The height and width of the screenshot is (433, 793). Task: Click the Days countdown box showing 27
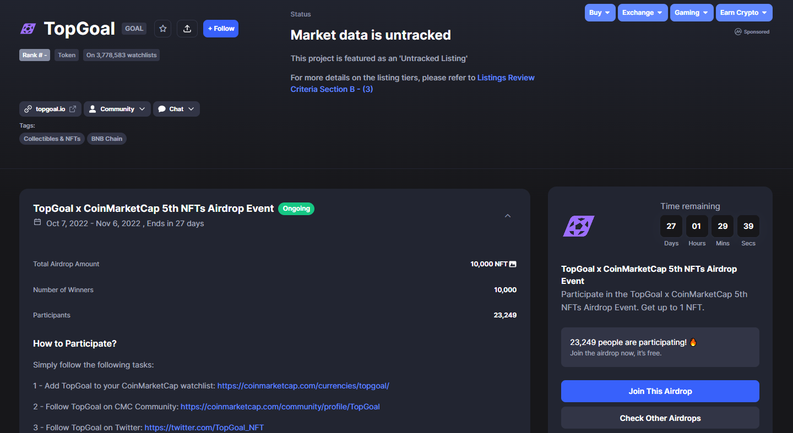point(671,226)
